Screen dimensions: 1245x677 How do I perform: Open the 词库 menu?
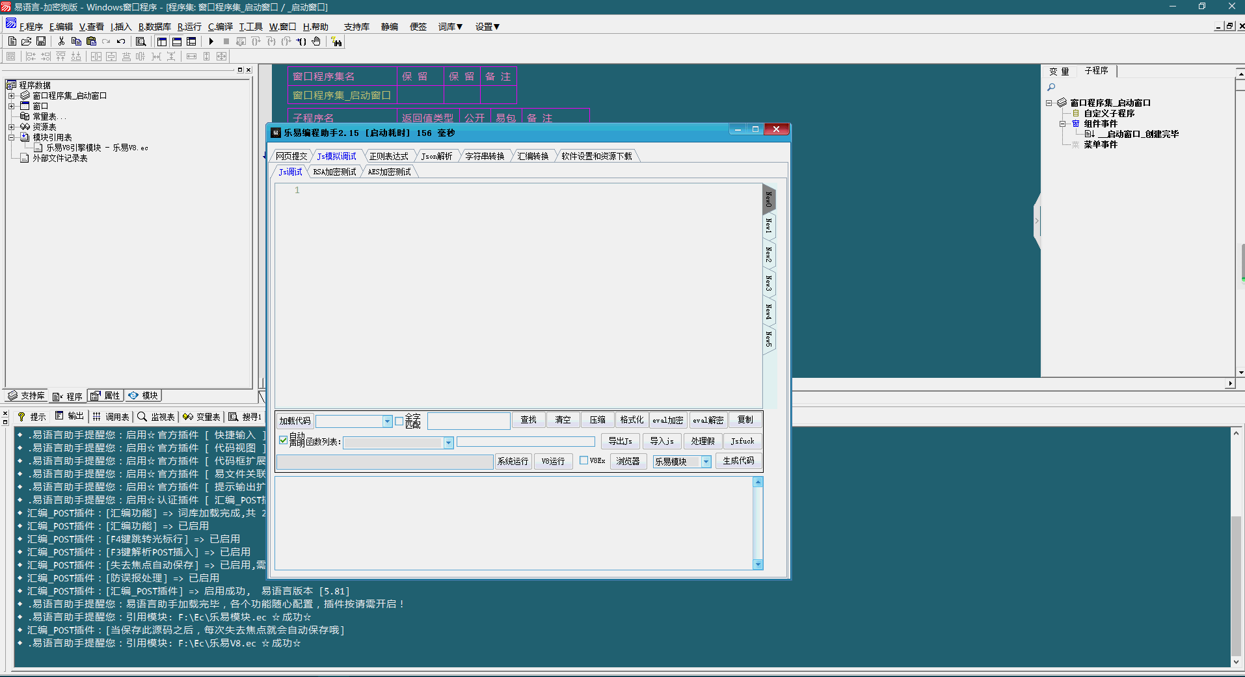(x=450, y=27)
